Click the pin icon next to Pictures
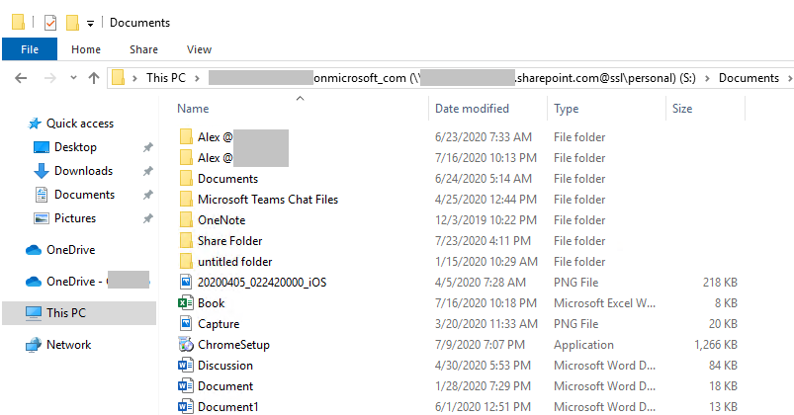The image size is (794, 415). click(x=147, y=218)
